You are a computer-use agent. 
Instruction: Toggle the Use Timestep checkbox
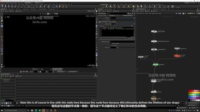coord(111,46)
